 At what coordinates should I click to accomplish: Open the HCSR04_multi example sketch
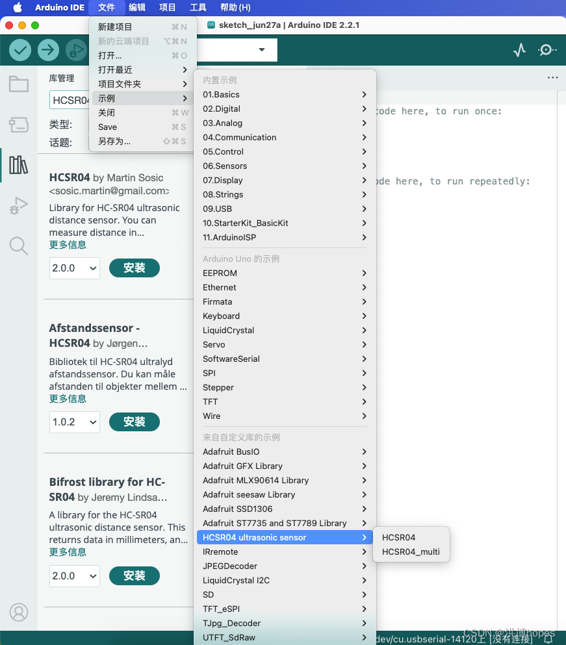point(411,552)
